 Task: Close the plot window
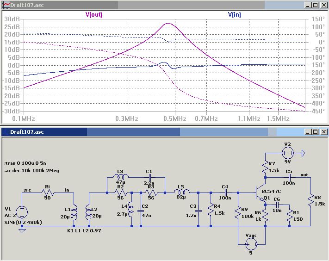(323, 5)
